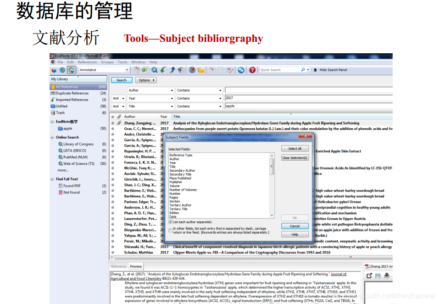The image size is (439, 304).
Task: Open the References menu
Action: (x=87, y=62)
